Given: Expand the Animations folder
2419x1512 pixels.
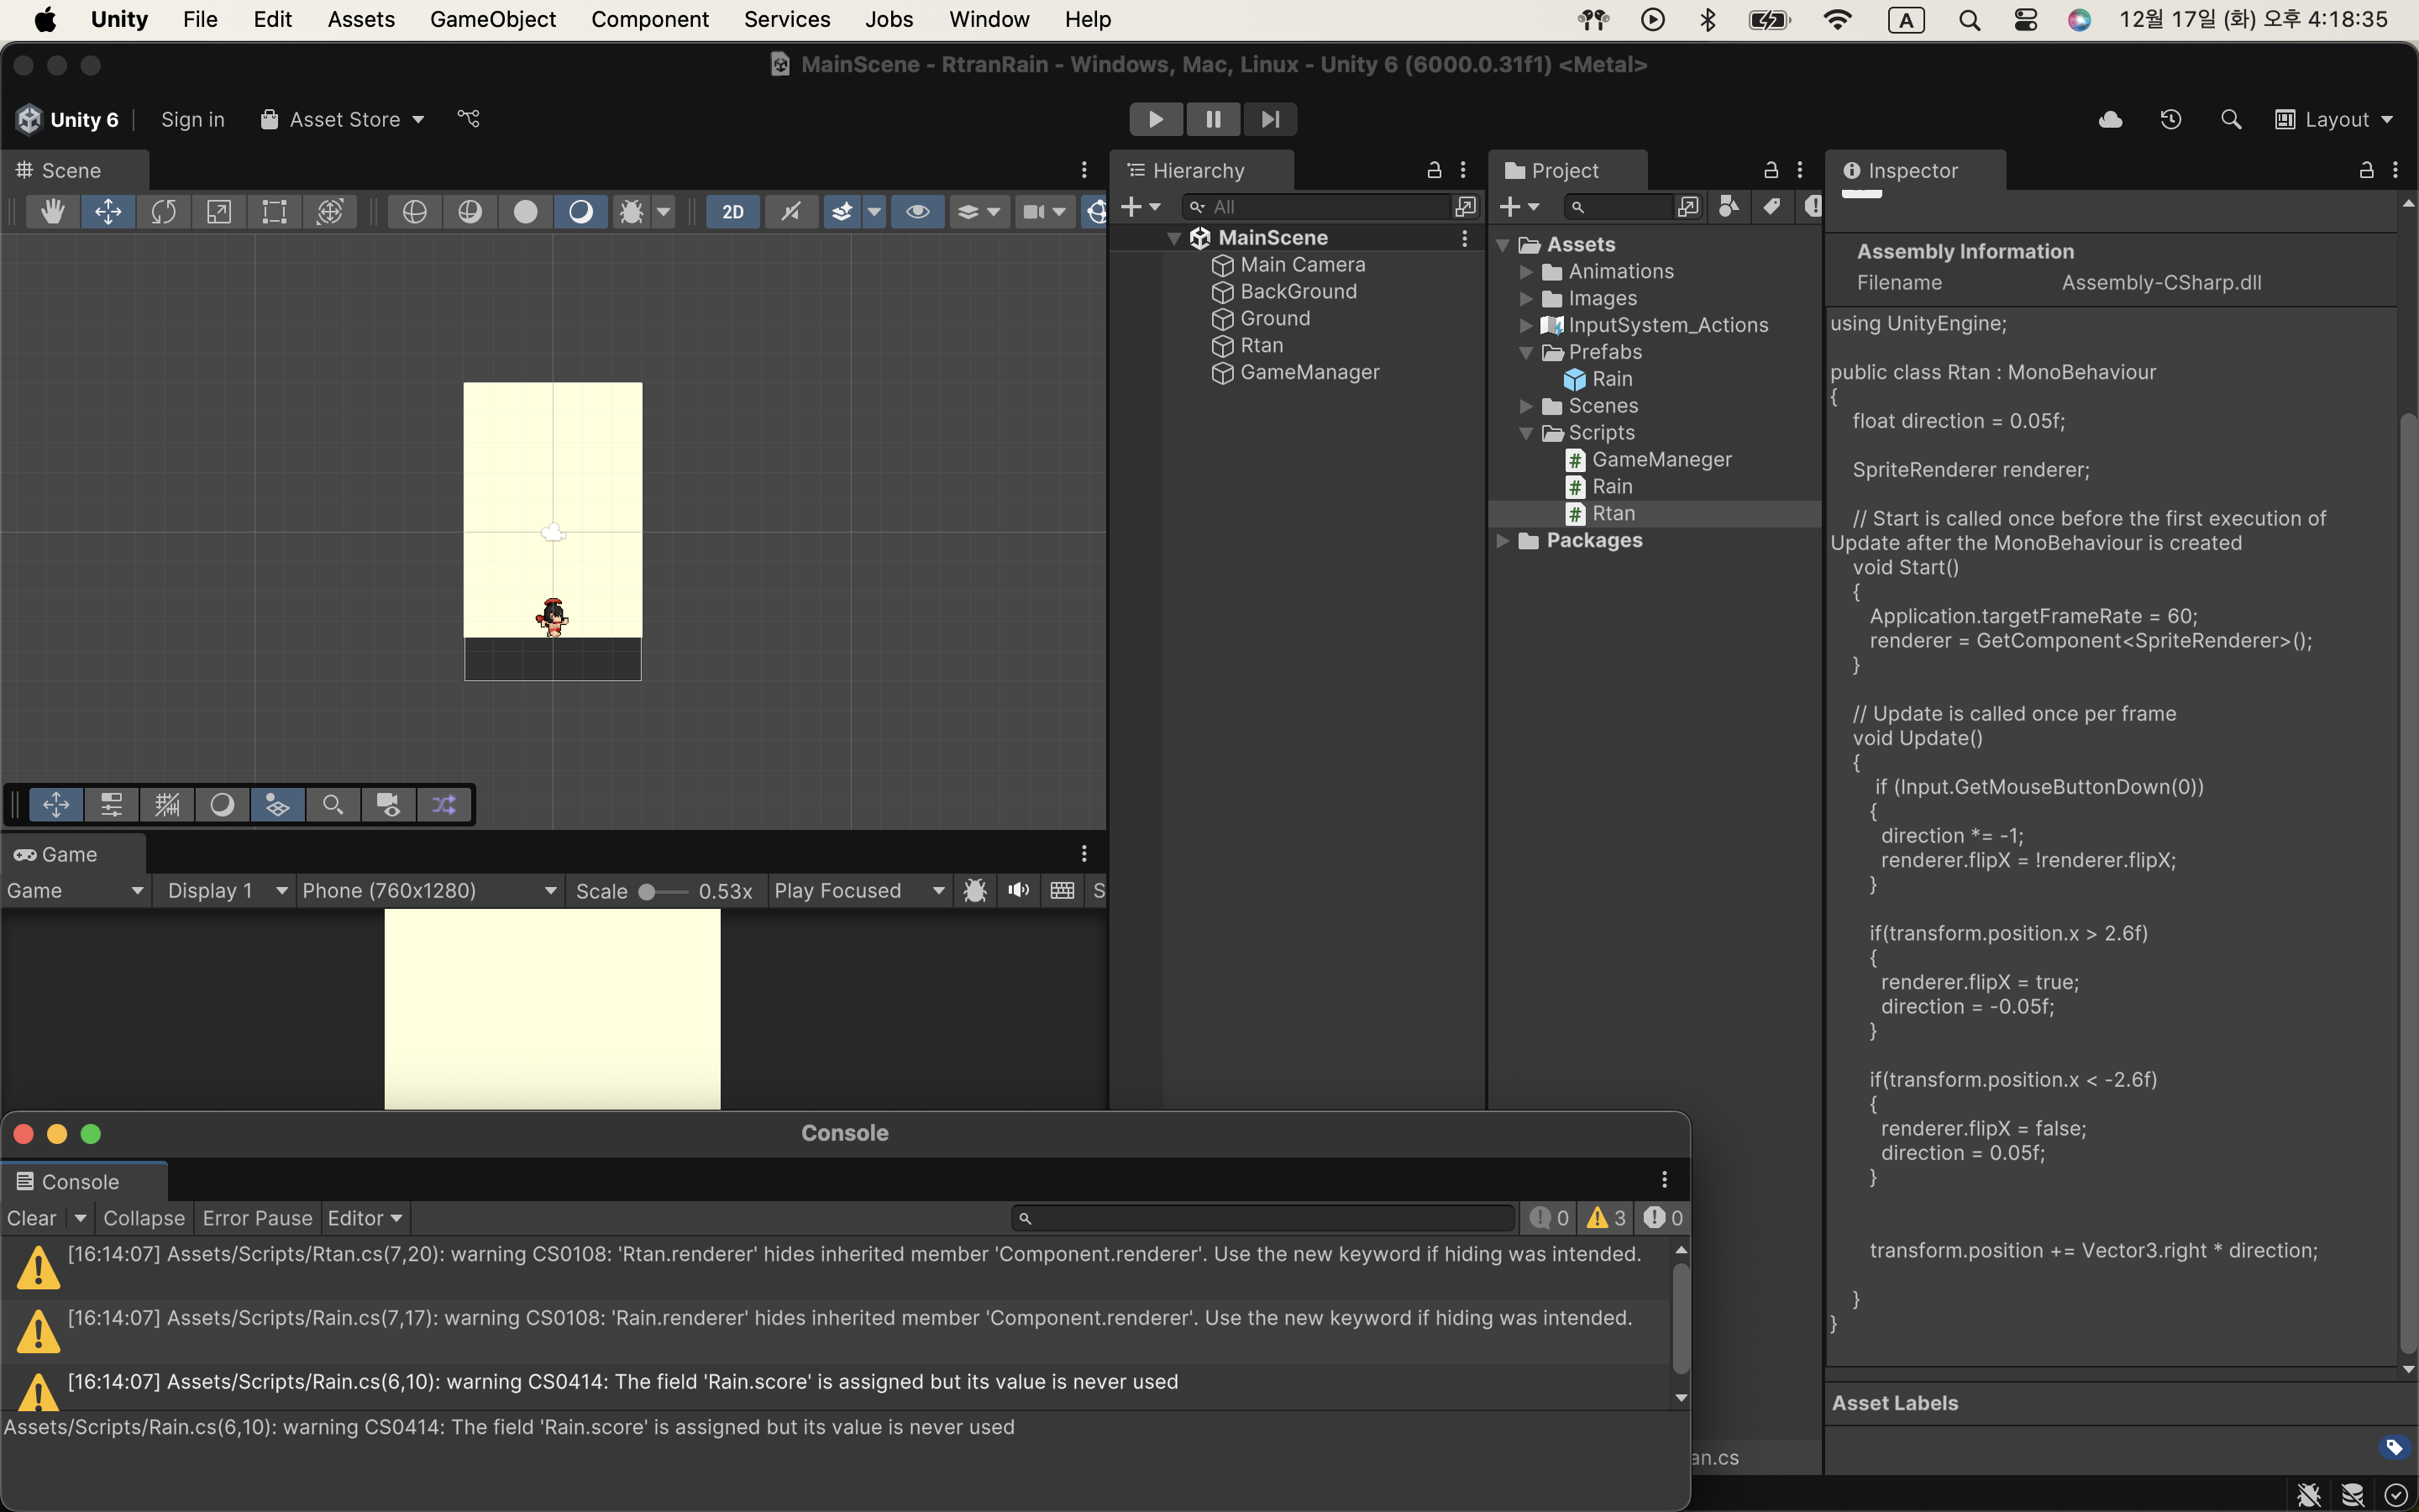Looking at the screenshot, I should [1525, 272].
